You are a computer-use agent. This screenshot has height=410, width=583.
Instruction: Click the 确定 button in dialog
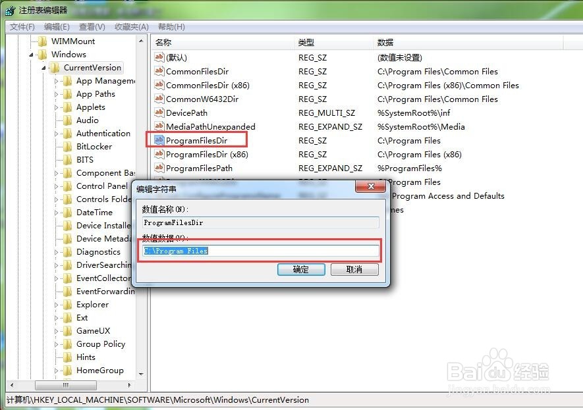301,269
